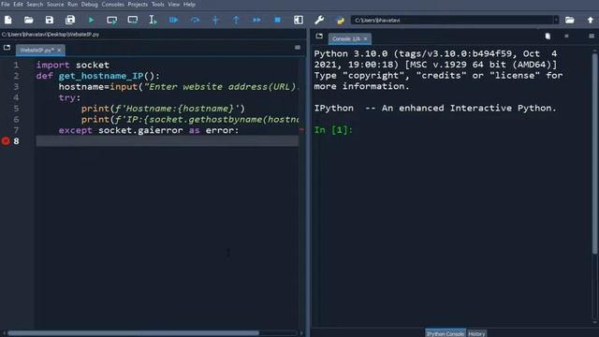
Task: Click the 'Hostname:{hostname}' print statement
Action: pos(163,109)
